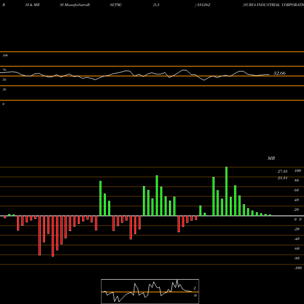Click the RSI axis 30 label

[x=4, y=89]
